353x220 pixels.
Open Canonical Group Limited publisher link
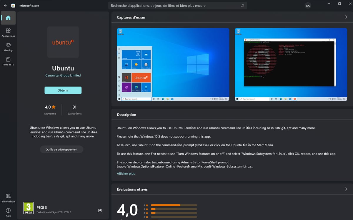(63, 75)
